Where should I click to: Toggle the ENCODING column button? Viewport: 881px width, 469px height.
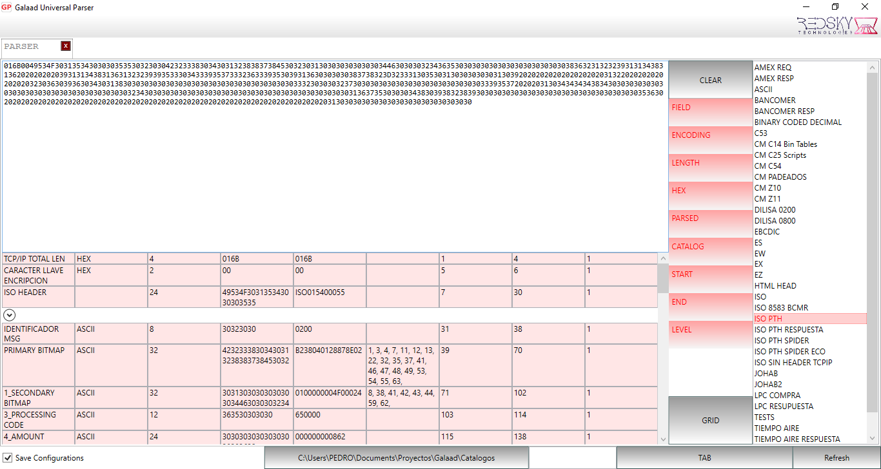(x=711, y=139)
